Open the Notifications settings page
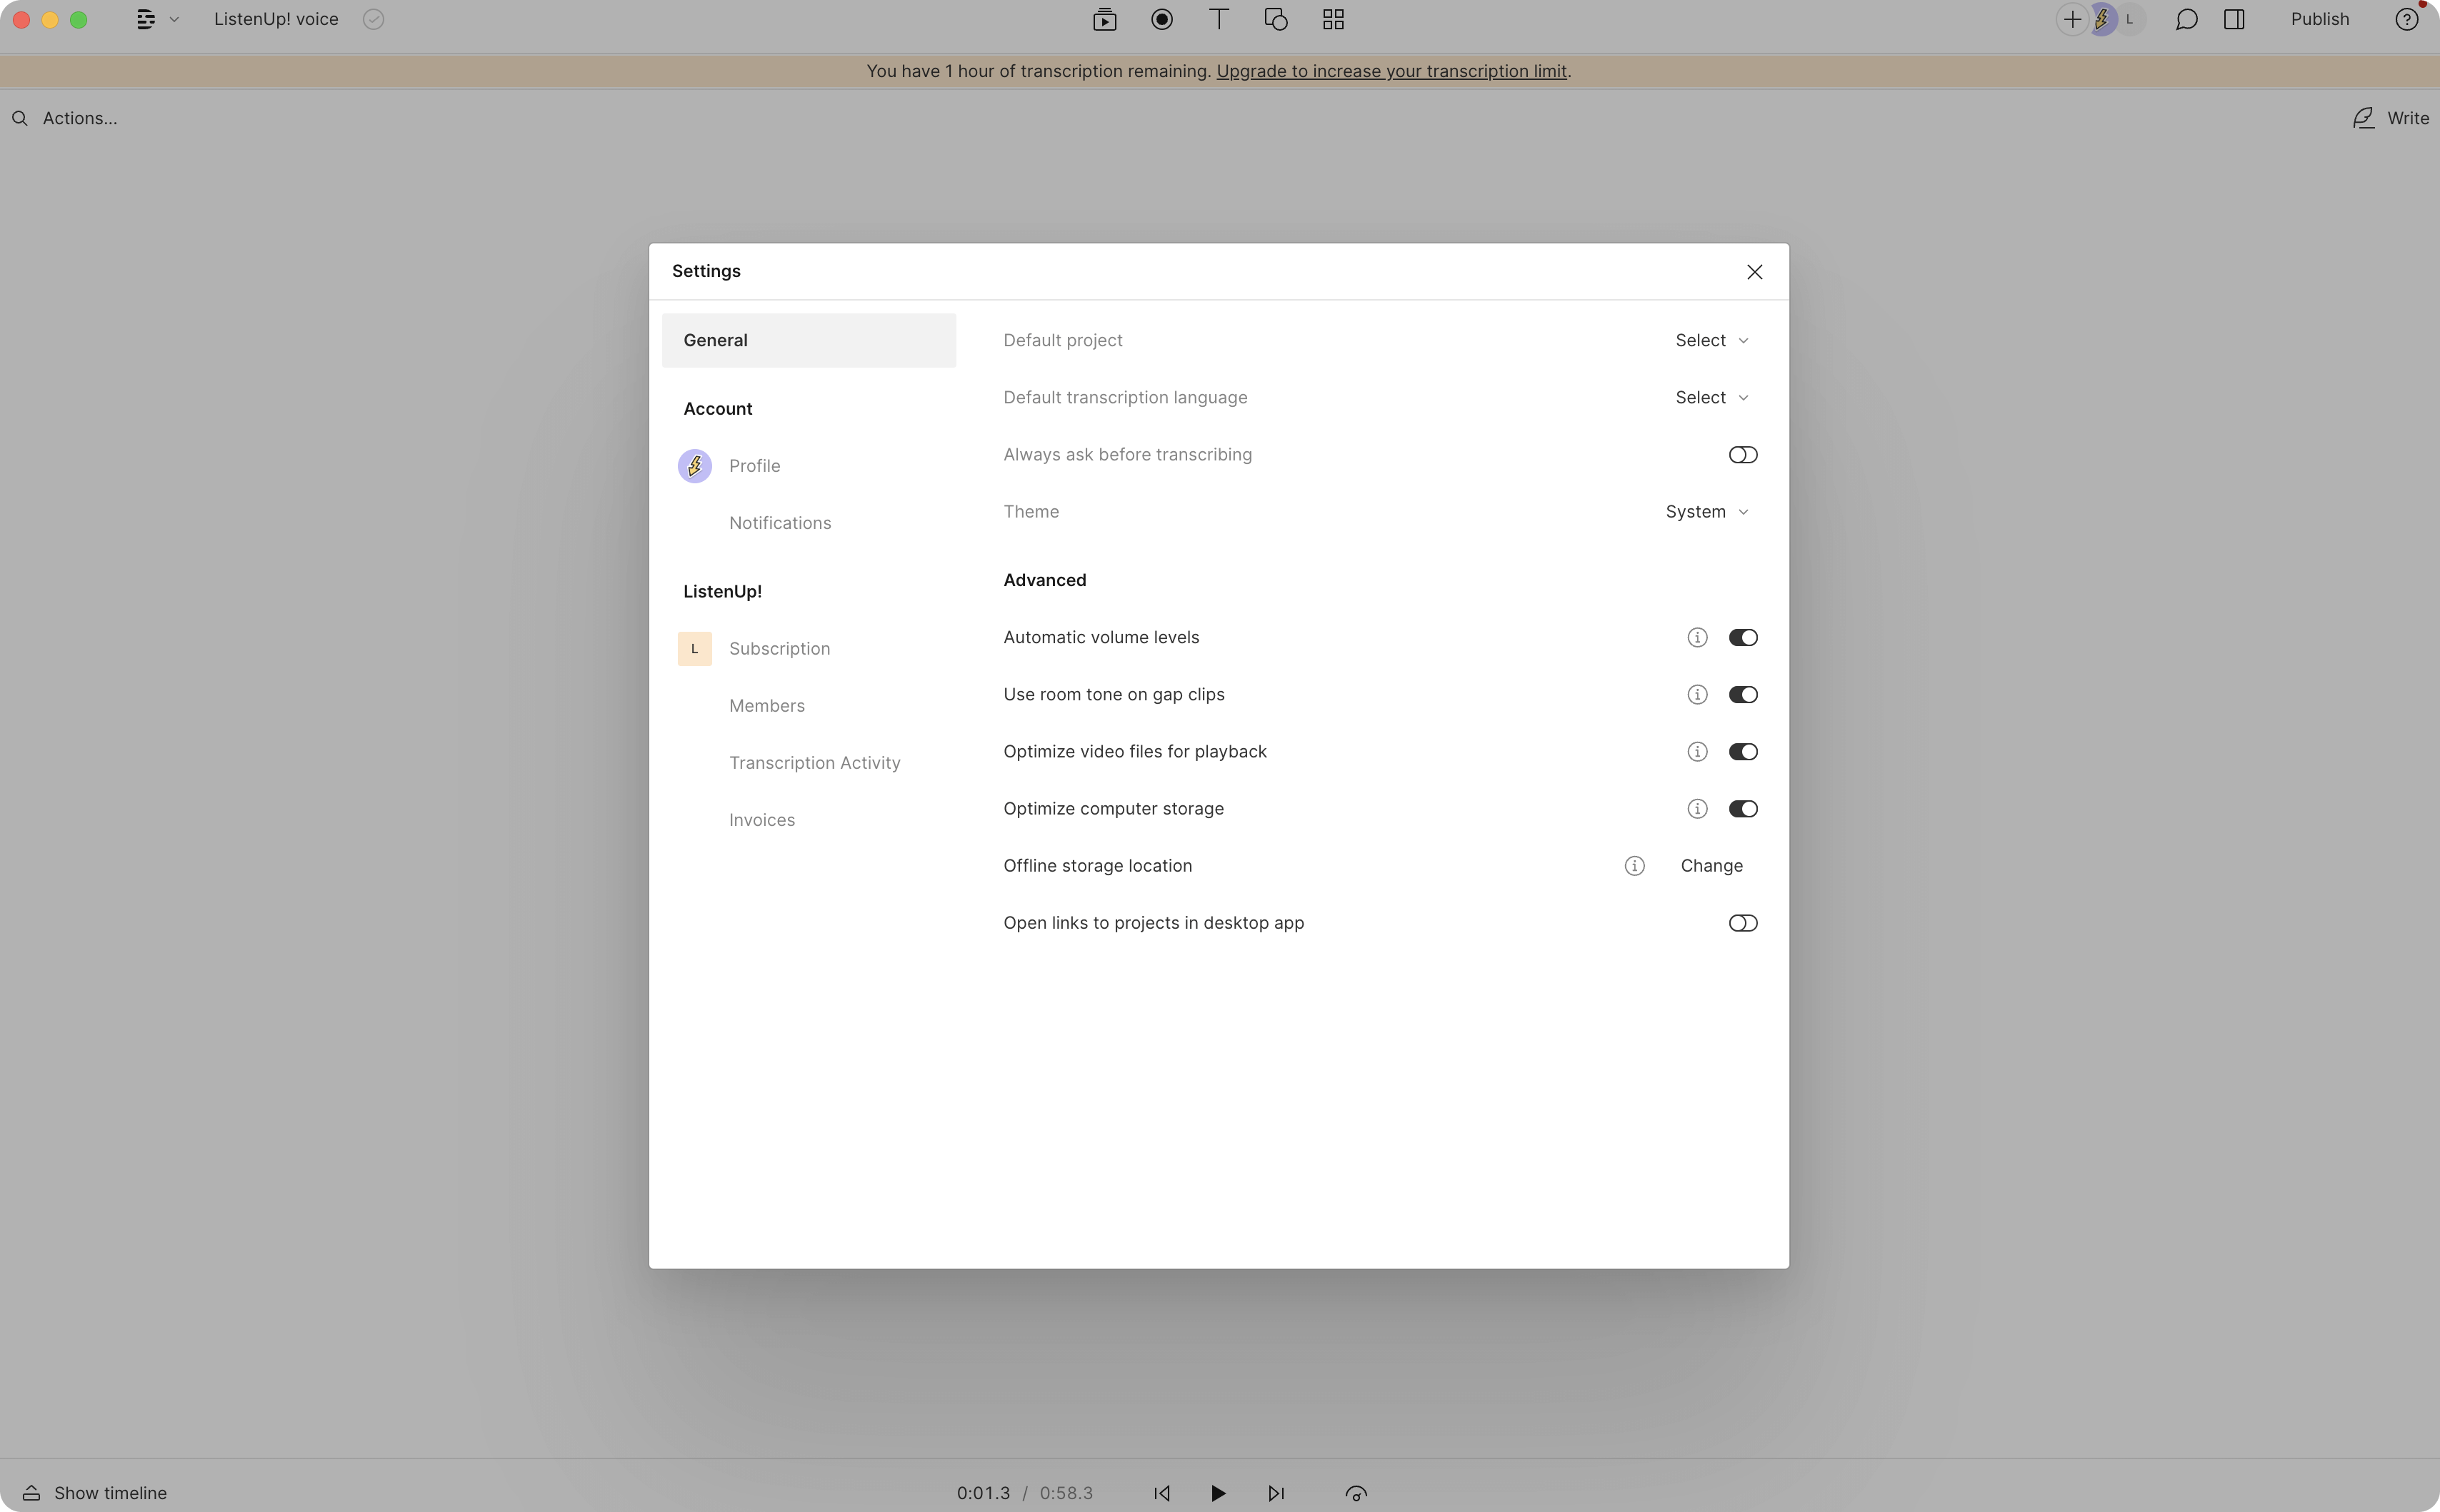Viewport: 2440px width, 1512px height. (779, 523)
